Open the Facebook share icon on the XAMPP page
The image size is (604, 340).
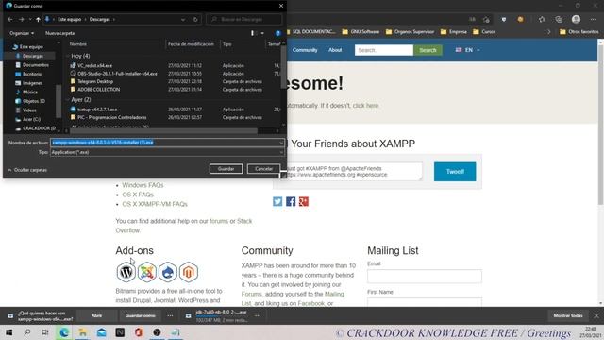click(x=291, y=201)
